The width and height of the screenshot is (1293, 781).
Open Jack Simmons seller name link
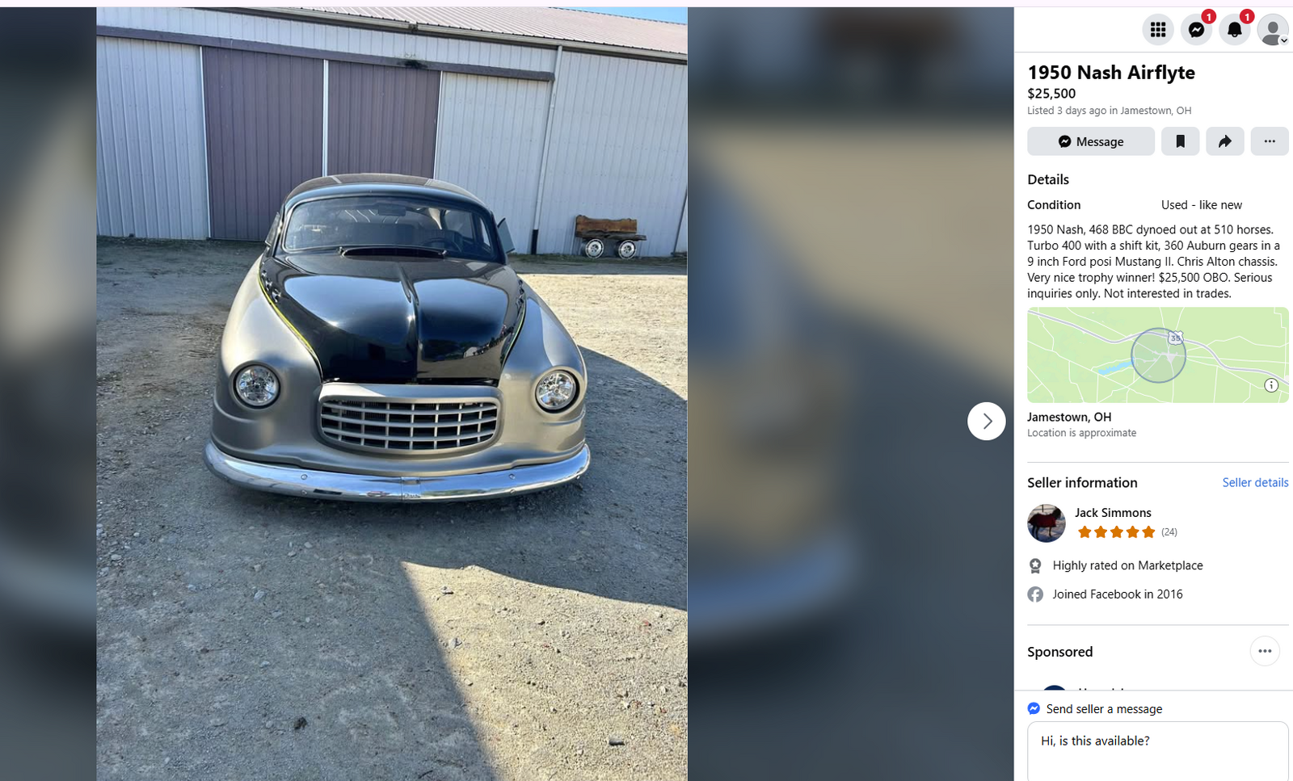1113,513
